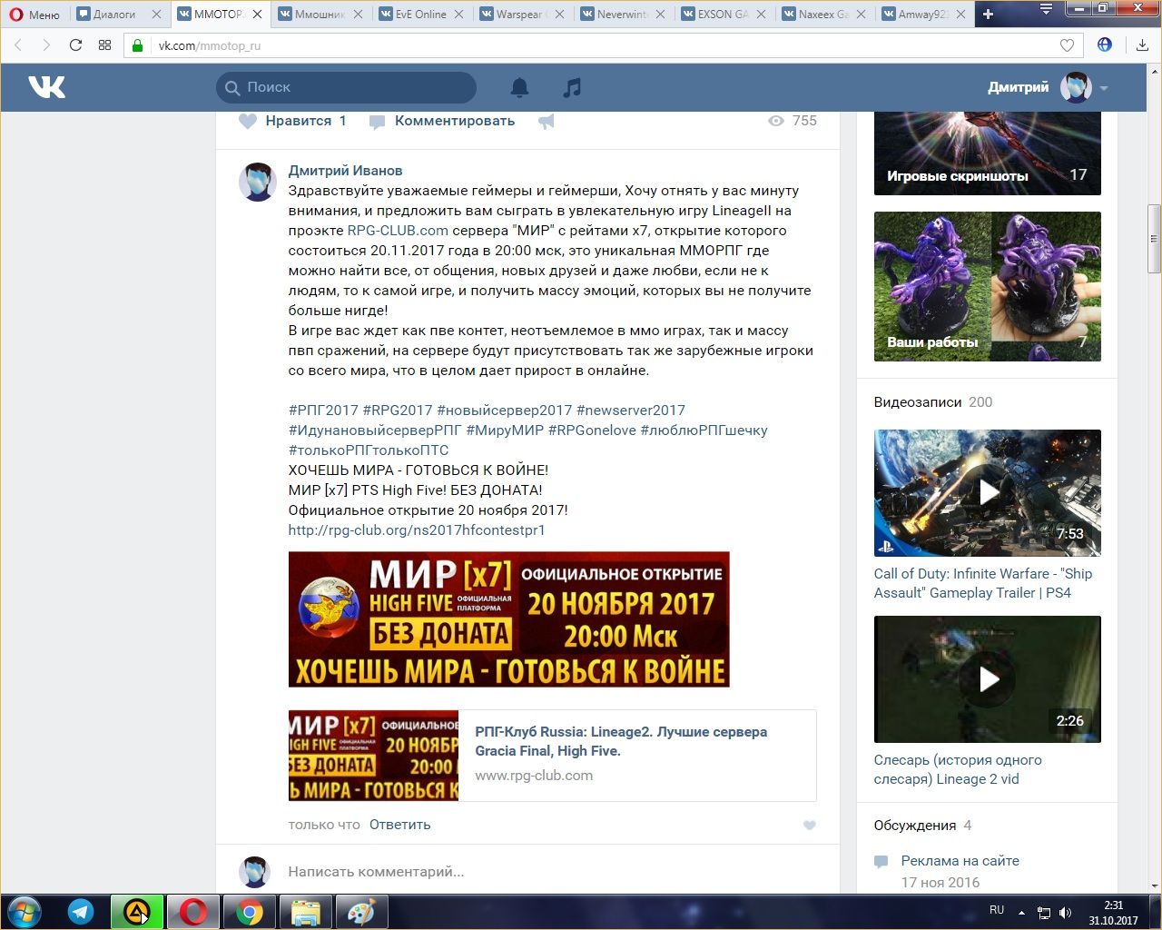Switch to the "EvE Online" browser tab
Viewport: 1162px width, 930px height.
[421, 15]
